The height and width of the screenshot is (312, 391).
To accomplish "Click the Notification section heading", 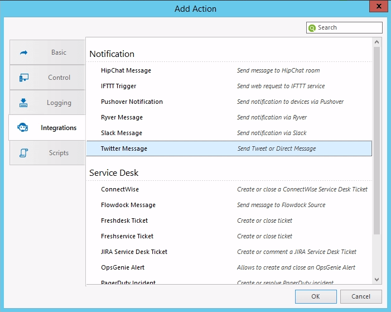I will (112, 54).
